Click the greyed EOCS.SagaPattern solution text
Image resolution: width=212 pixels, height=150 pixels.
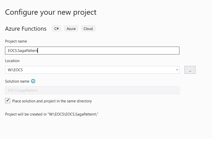[23, 90]
